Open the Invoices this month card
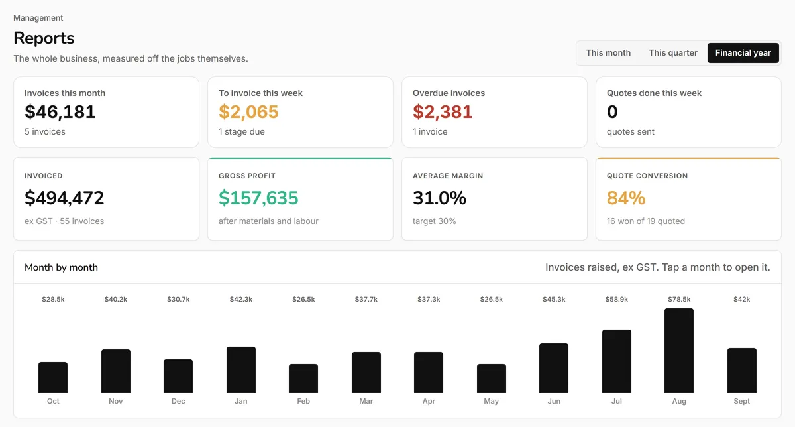Viewport: 795px width, 427px height. click(x=106, y=112)
